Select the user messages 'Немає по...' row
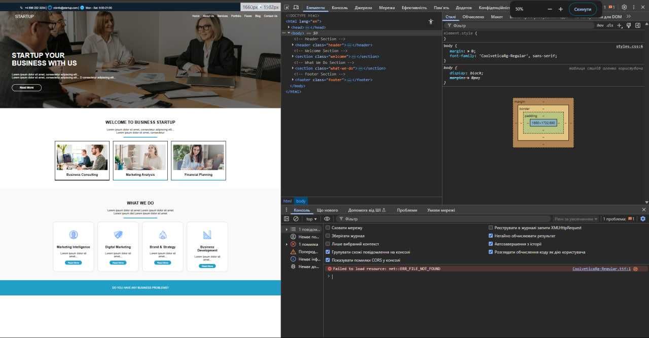Image resolution: width=649 pixels, height=338 pixels. [303, 237]
